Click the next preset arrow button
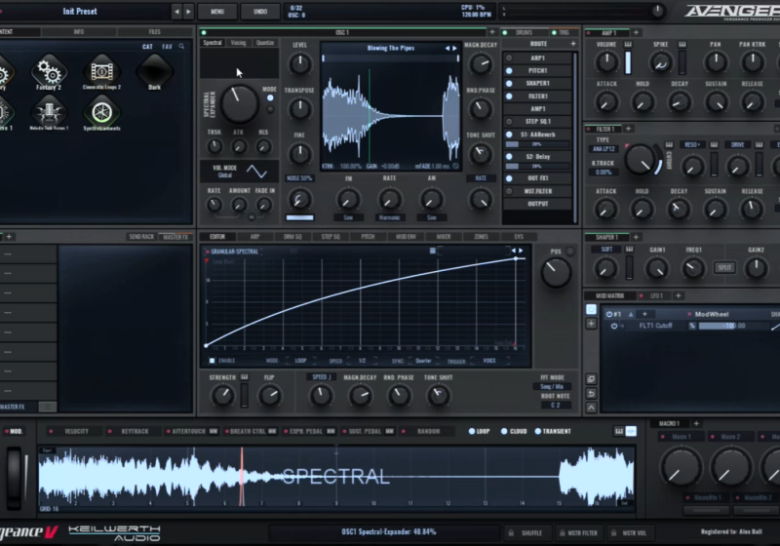The height and width of the screenshot is (546, 780). [188, 12]
